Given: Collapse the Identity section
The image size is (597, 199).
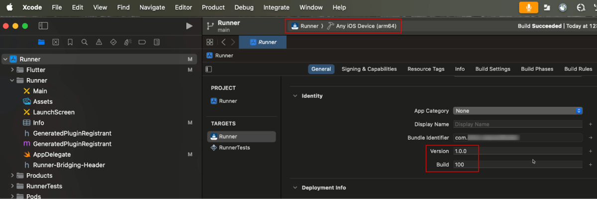Looking at the screenshot, I should coord(295,96).
